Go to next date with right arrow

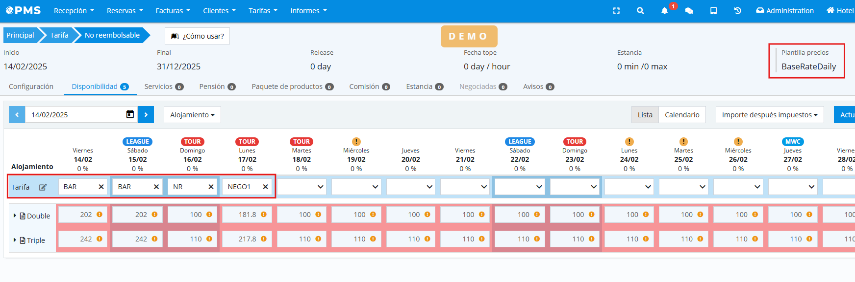[x=146, y=115]
